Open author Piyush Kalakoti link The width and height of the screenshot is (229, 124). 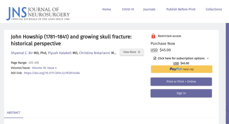coord(60,53)
